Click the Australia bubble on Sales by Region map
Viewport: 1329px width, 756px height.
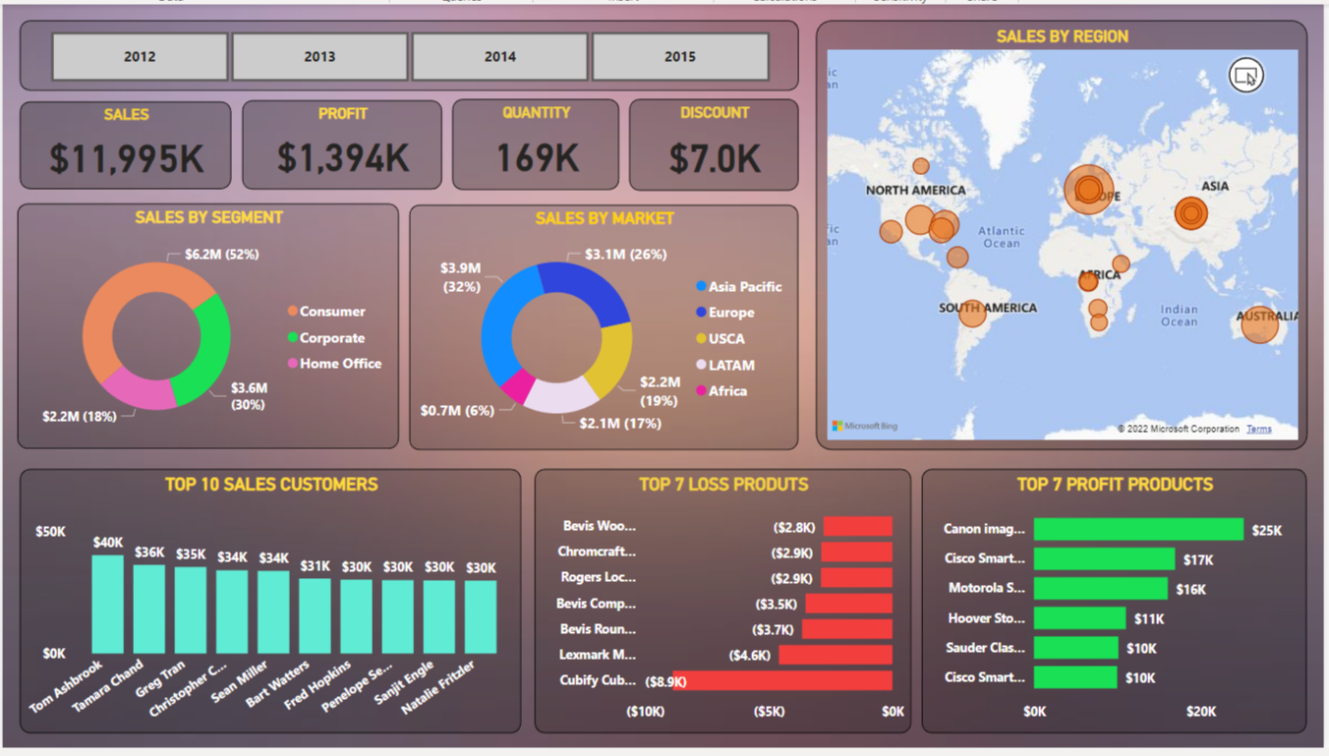pos(1259,324)
